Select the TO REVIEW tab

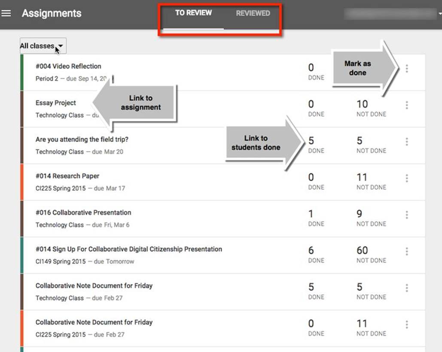pos(193,13)
